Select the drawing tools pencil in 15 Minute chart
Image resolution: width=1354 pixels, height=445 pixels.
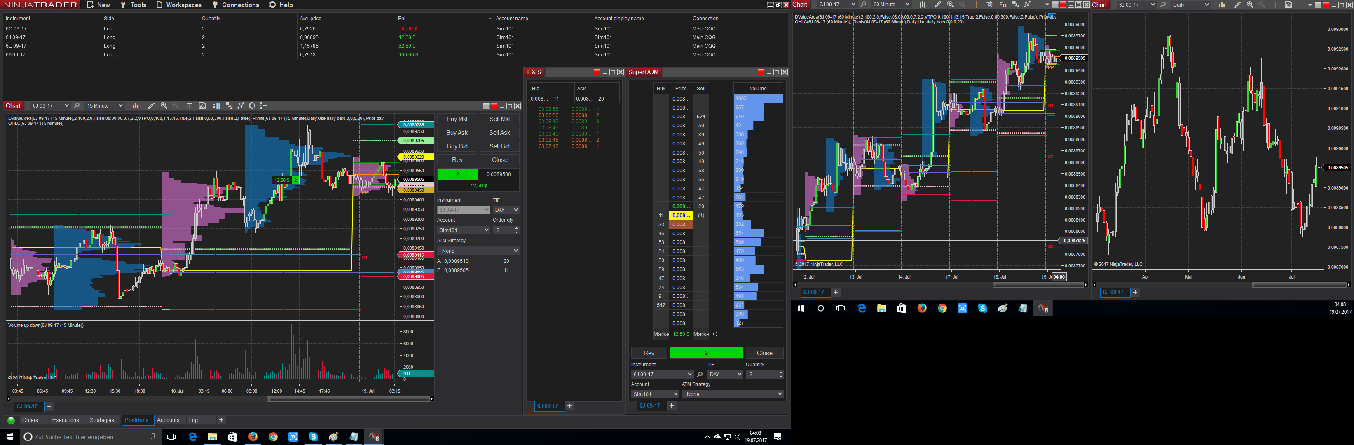point(151,105)
